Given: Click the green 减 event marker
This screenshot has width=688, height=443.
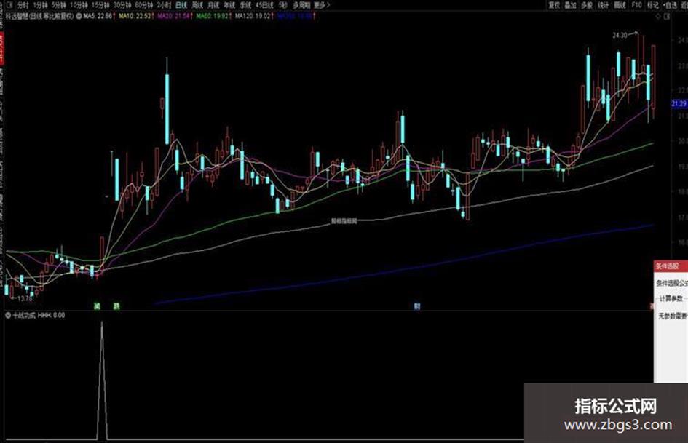Looking at the screenshot, I should [98, 306].
